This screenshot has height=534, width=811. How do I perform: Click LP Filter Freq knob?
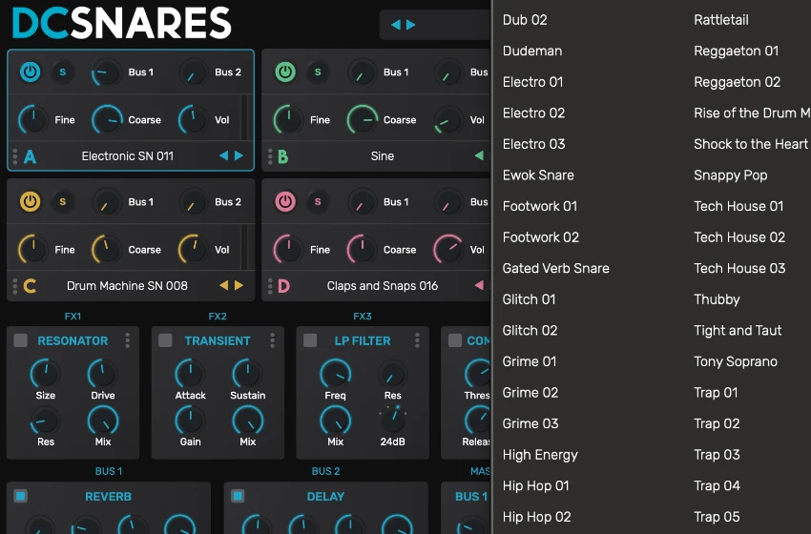click(x=336, y=373)
